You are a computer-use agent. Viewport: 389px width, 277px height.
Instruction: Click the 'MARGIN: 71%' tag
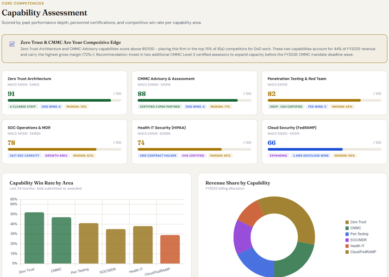click(x=220, y=106)
